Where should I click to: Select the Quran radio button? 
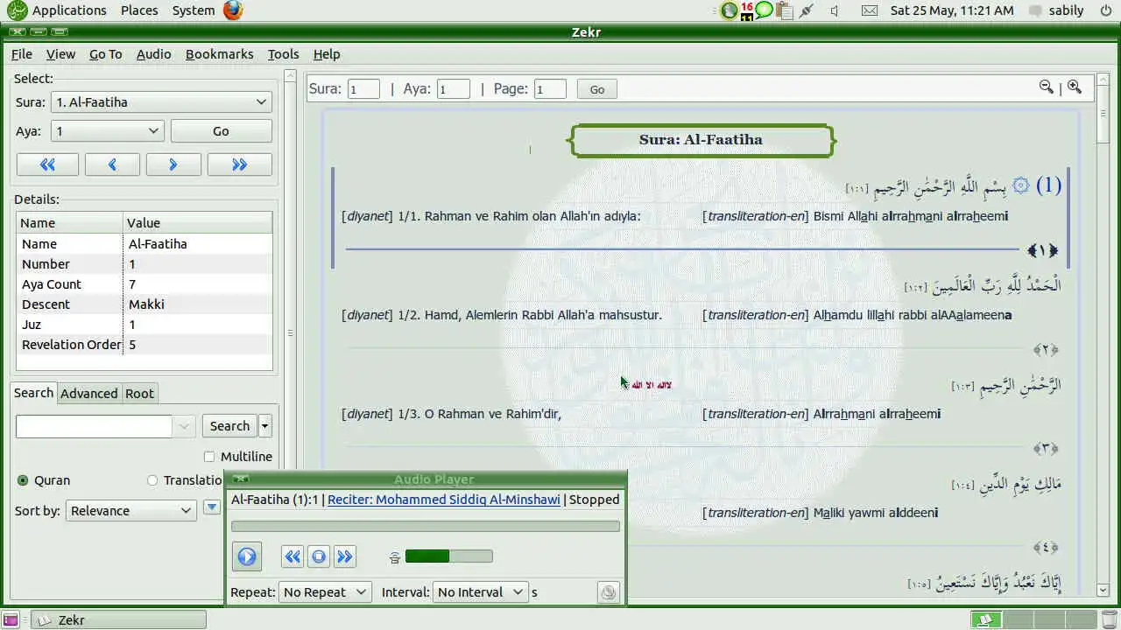[x=23, y=480]
